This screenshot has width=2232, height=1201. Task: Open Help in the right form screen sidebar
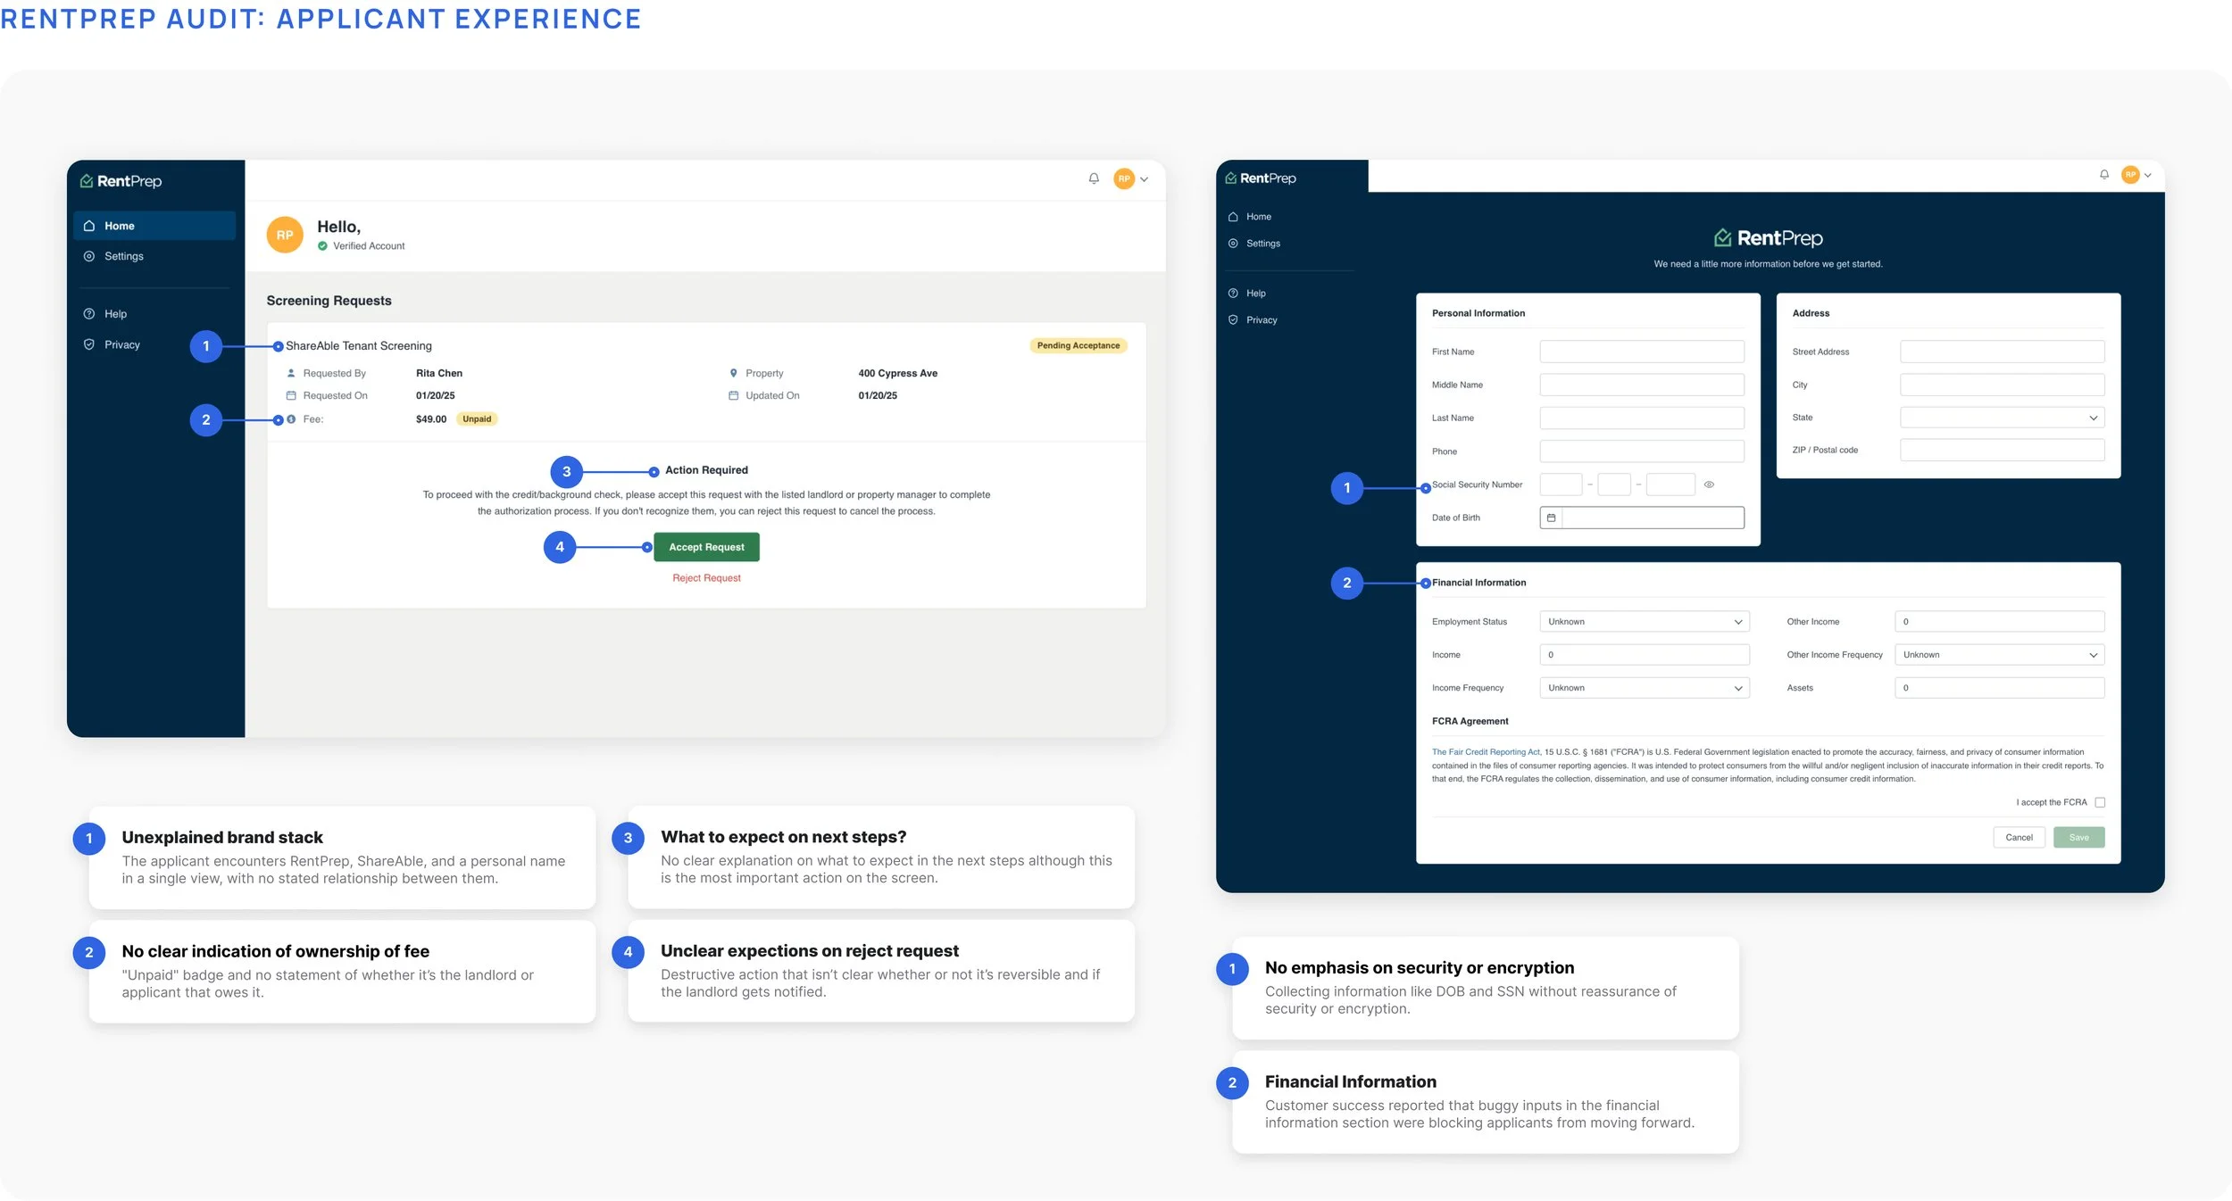click(x=1255, y=294)
